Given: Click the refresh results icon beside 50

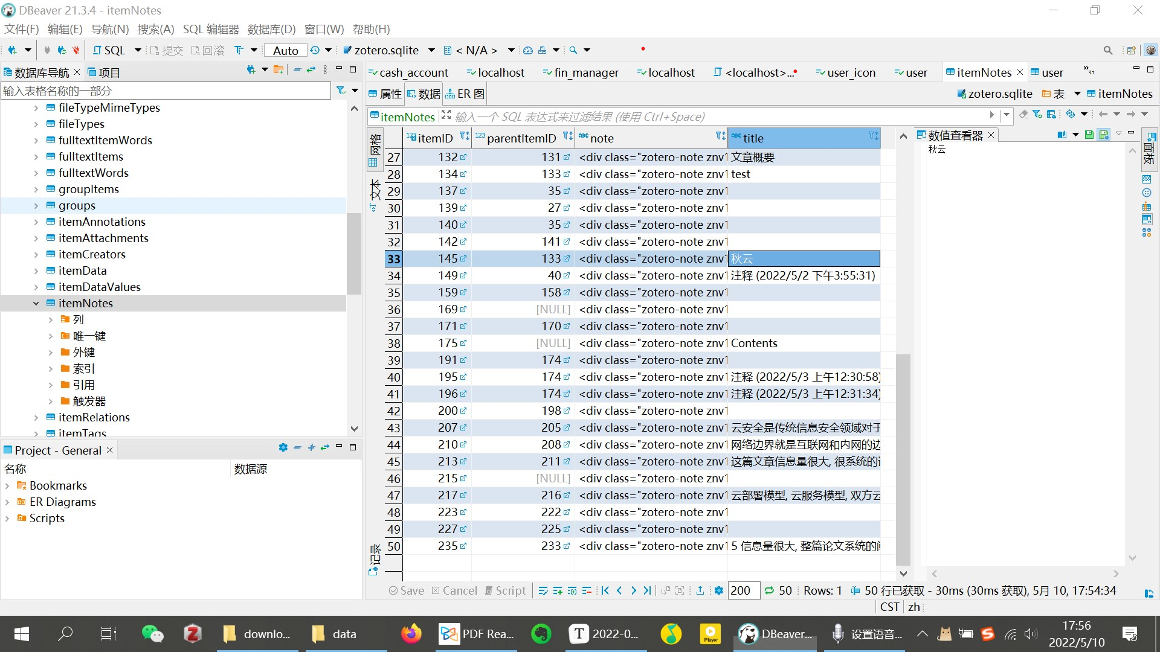Looking at the screenshot, I should point(769,590).
